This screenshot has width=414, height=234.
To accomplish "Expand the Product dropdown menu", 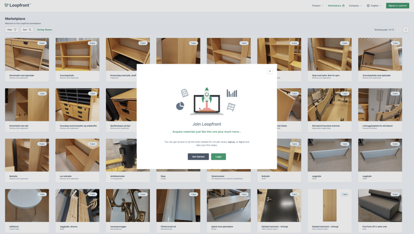I will [318, 5].
